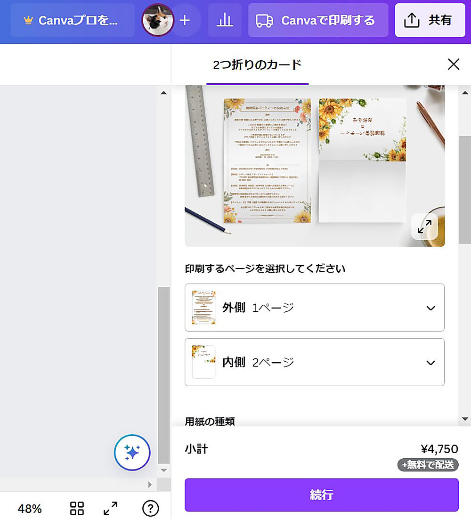Click the print panel scrollbar up arrow

465,93
